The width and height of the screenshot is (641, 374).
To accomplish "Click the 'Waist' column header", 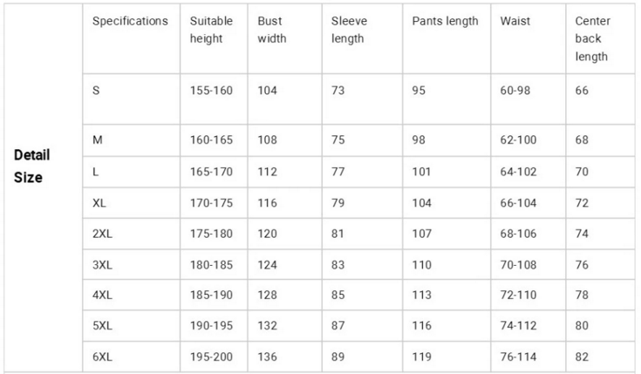I will tap(515, 21).
